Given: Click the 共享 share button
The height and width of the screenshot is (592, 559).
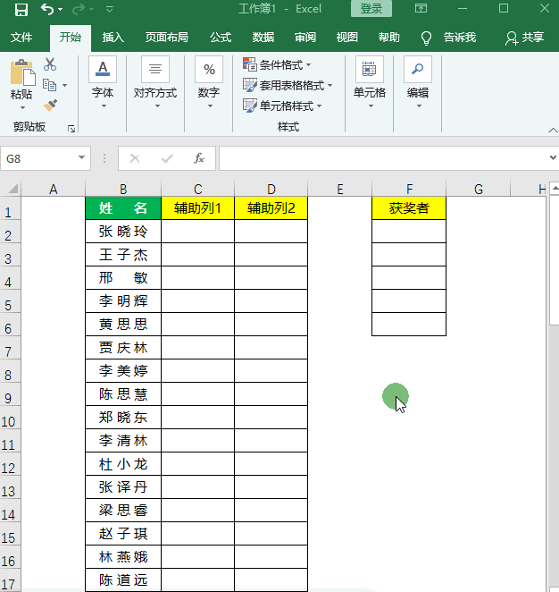Looking at the screenshot, I should (525, 38).
